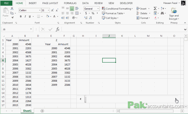
Task: Toggle middle align button
Action: tap(67, 8)
